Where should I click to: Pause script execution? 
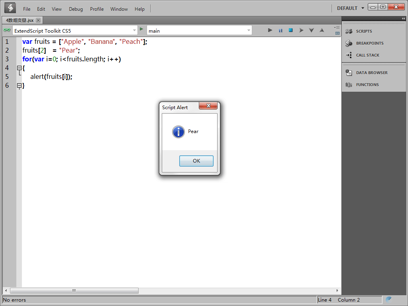click(280, 30)
